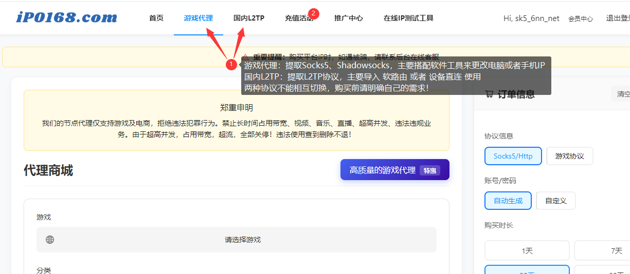Click the 购买时长 label

click(x=499, y=225)
